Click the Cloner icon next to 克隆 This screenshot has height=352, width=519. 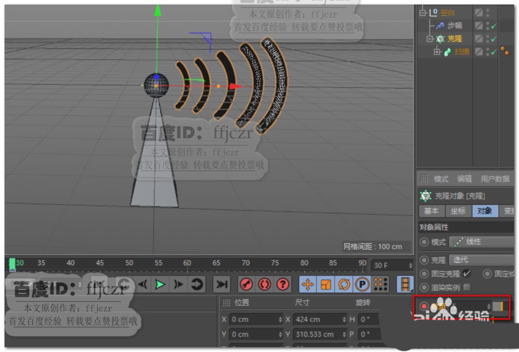click(x=440, y=39)
